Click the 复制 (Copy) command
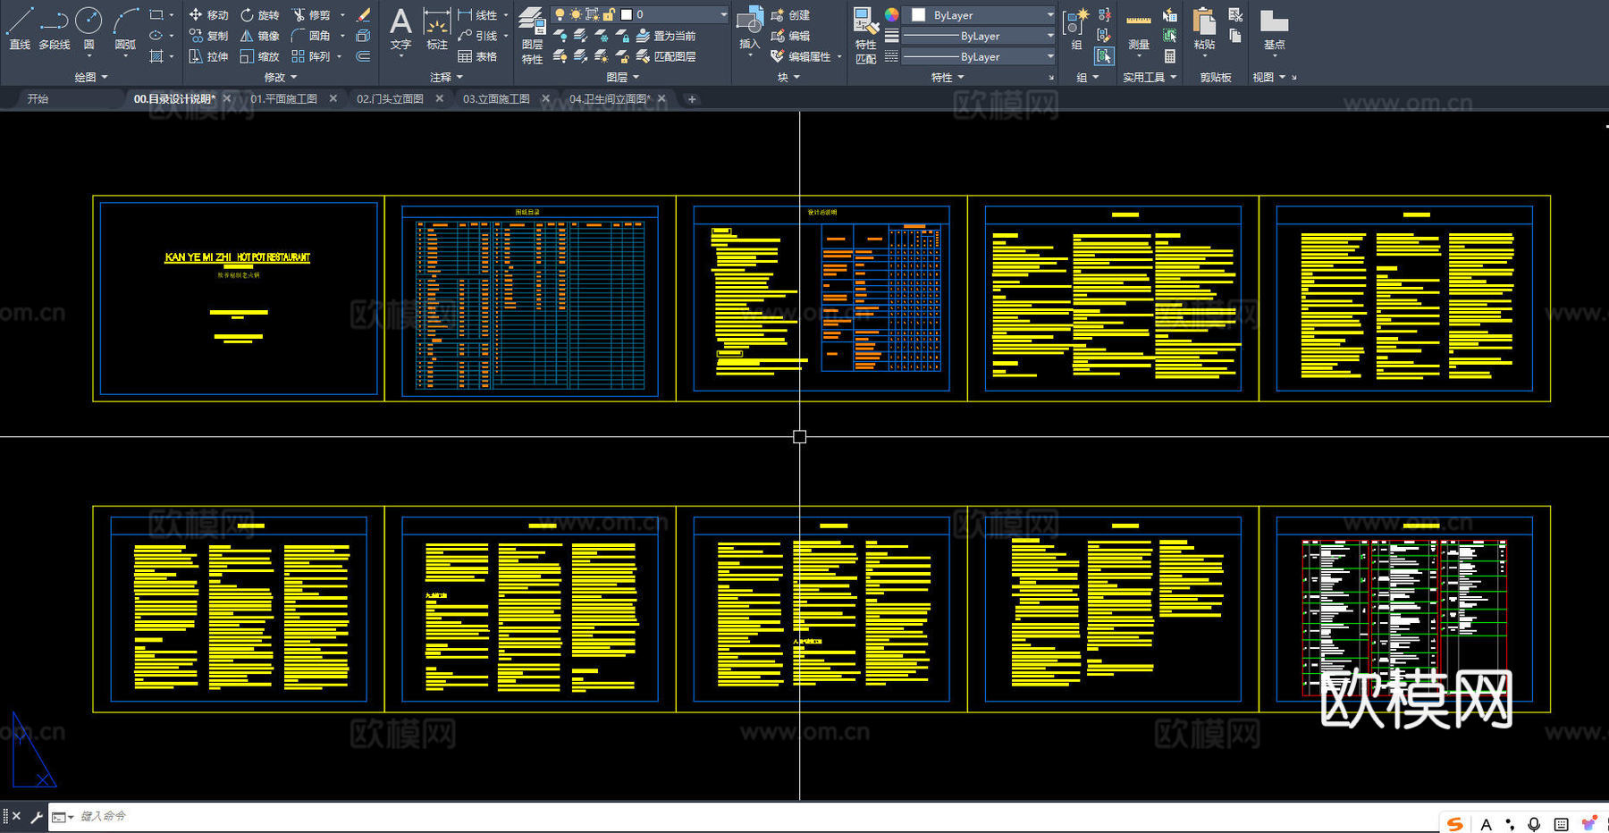 208,36
